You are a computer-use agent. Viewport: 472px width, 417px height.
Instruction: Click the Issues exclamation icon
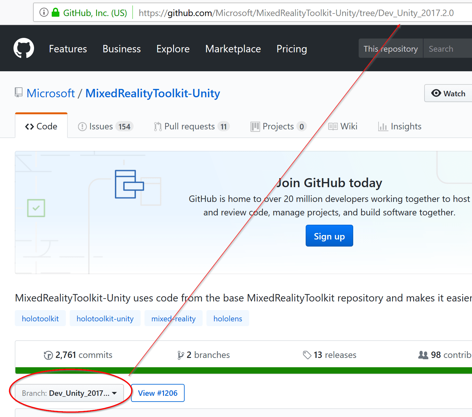click(82, 127)
